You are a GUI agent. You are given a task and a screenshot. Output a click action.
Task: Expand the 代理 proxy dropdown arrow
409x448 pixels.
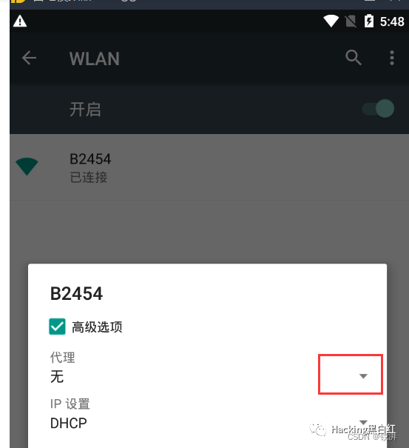(x=363, y=376)
